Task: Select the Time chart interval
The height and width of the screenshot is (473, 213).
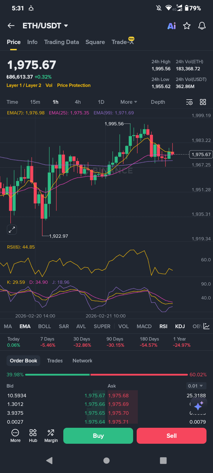Action: (x=12, y=102)
